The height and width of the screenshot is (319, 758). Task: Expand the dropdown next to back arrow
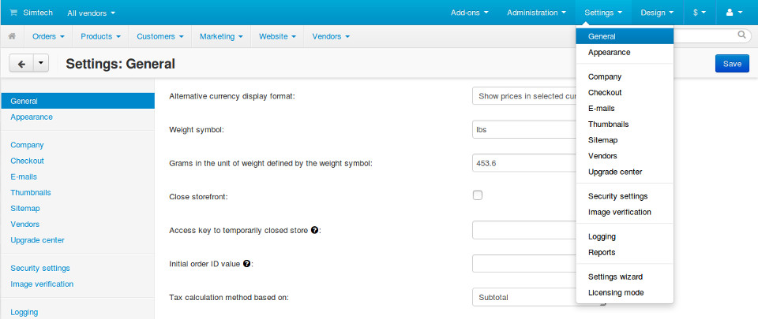coord(41,64)
